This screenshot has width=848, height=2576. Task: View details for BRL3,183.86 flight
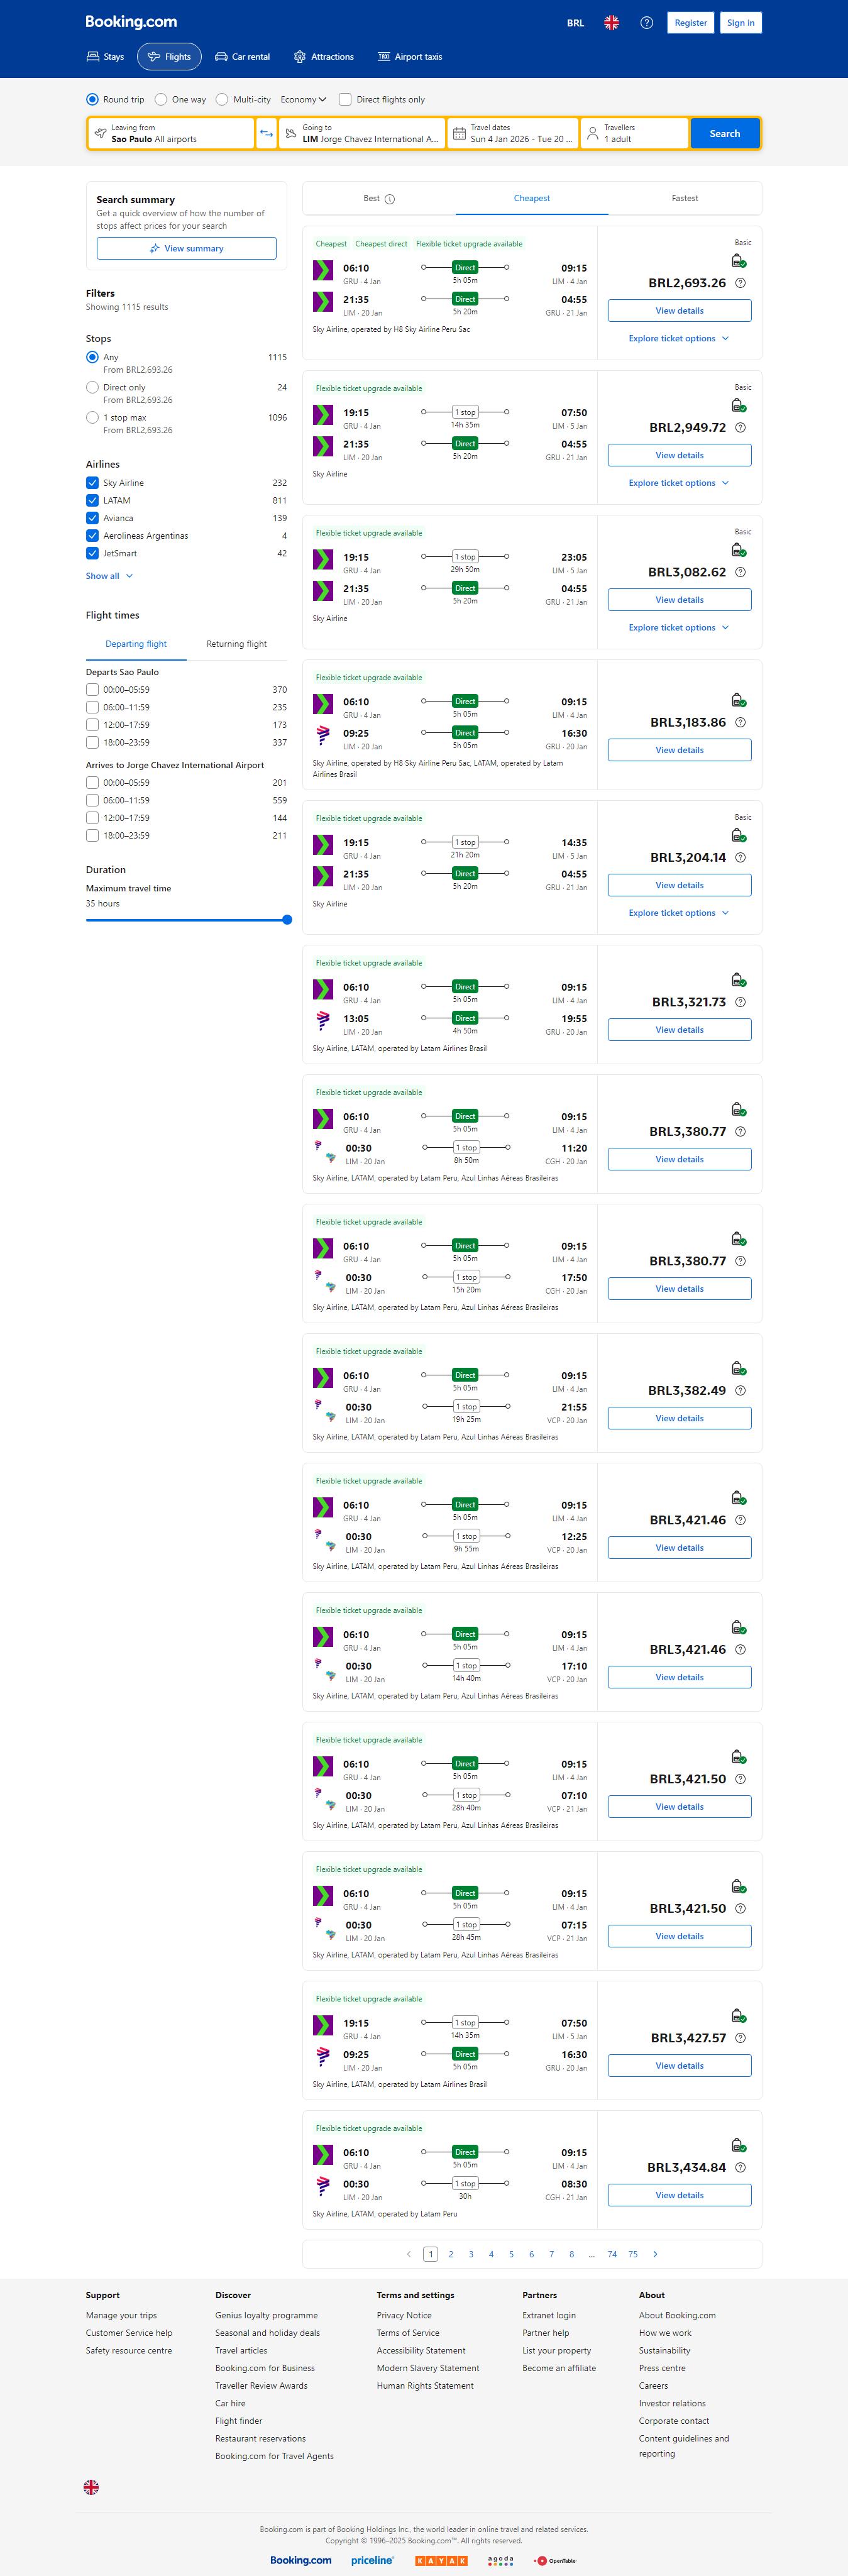tap(679, 750)
